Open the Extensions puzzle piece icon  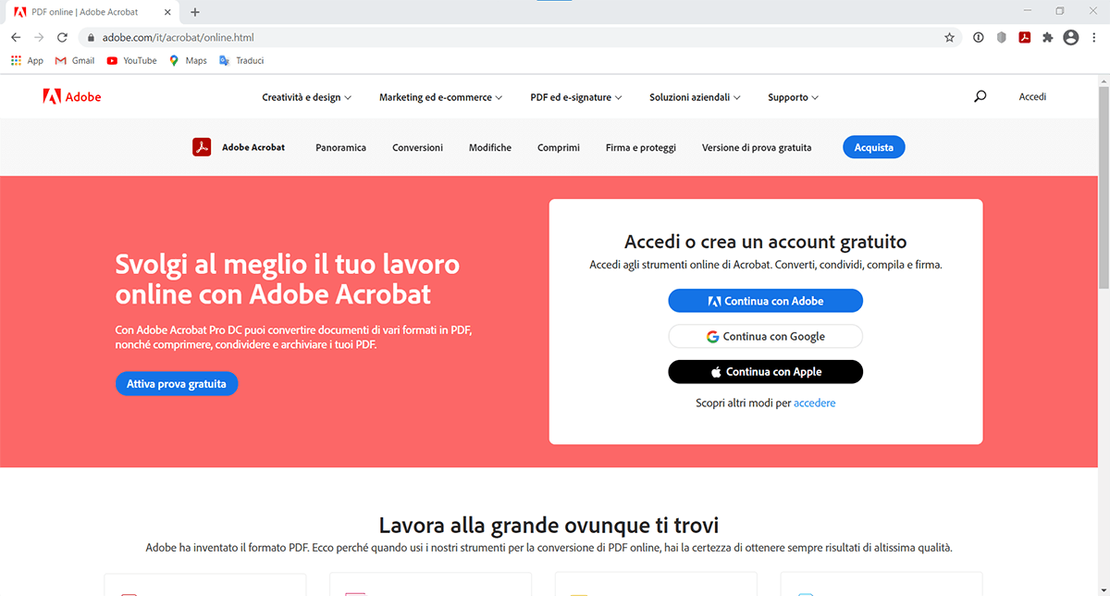point(1048,38)
